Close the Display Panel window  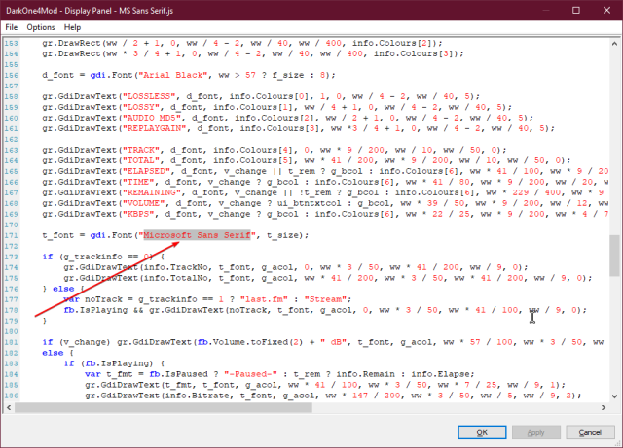pos(606,11)
